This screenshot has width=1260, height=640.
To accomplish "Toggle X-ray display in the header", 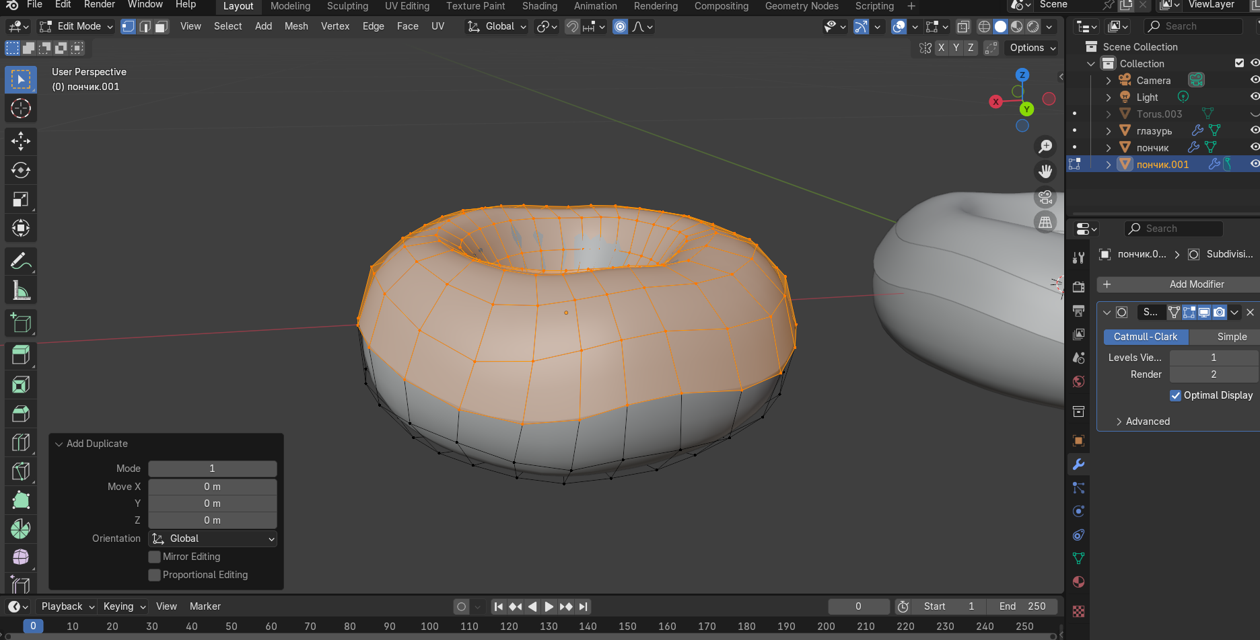I will (x=963, y=27).
